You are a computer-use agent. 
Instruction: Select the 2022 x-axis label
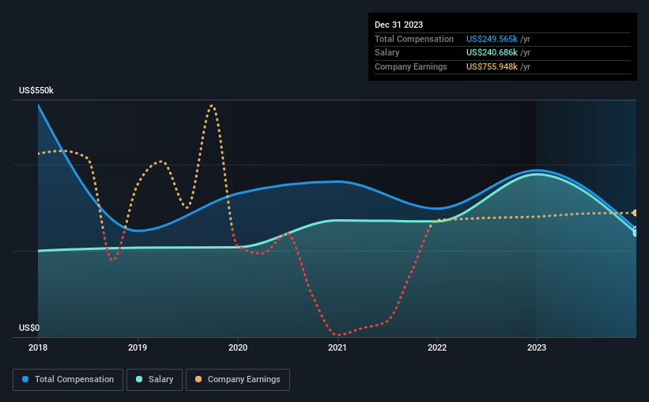pos(437,347)
